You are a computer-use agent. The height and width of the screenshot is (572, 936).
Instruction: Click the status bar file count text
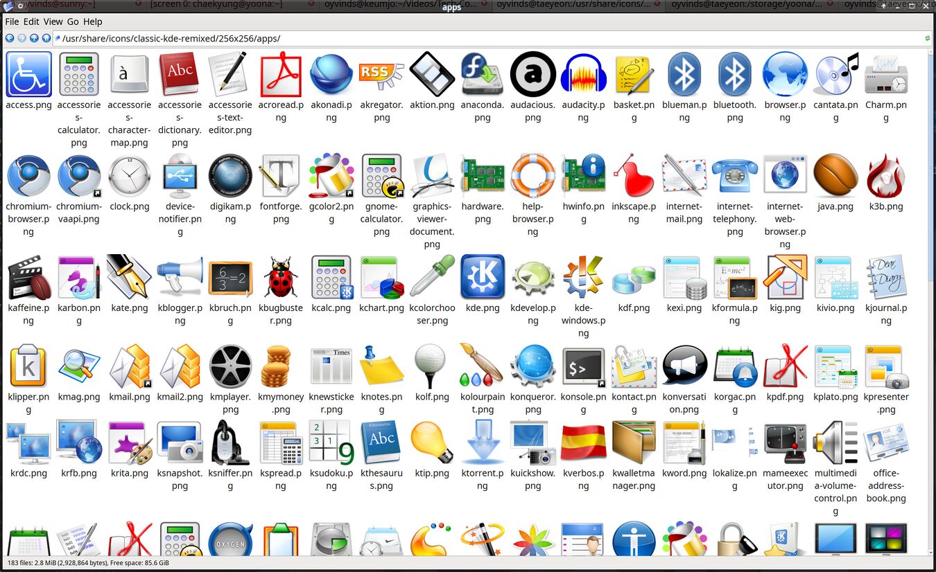point(88,563)
